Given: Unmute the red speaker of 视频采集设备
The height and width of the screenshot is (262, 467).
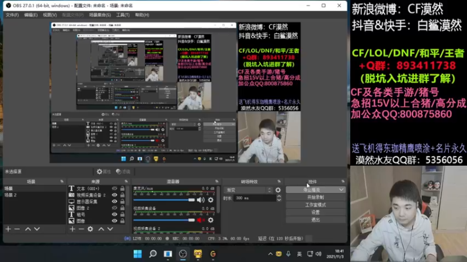Looking at the screenshot, I should pos(200,220).
